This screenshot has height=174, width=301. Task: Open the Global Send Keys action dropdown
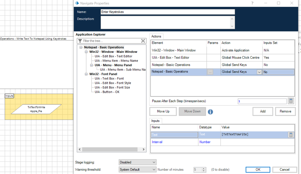259,72
